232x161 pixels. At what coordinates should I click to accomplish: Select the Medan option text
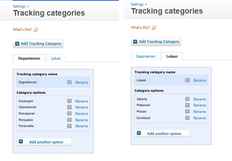pyautogui.click(x=142, y=111)
